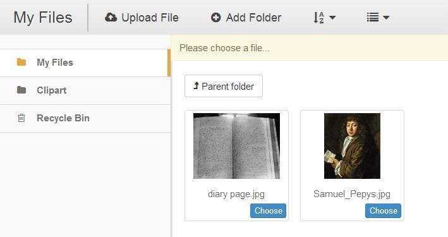Click the open diary book thumbnail
This screenshot has height=237, width=448.
click(x=236, y=146)
